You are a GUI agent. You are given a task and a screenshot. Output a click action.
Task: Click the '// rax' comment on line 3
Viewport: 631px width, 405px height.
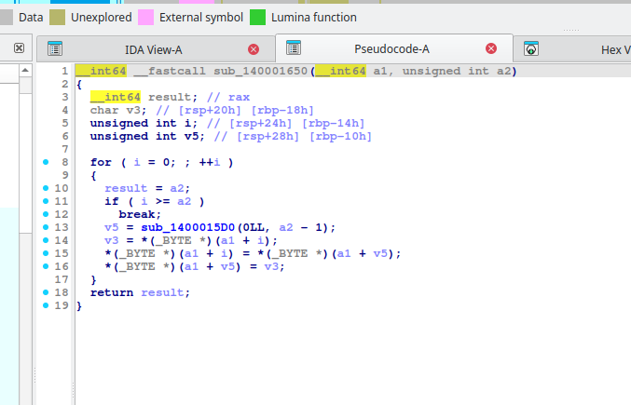coord(228,97)
